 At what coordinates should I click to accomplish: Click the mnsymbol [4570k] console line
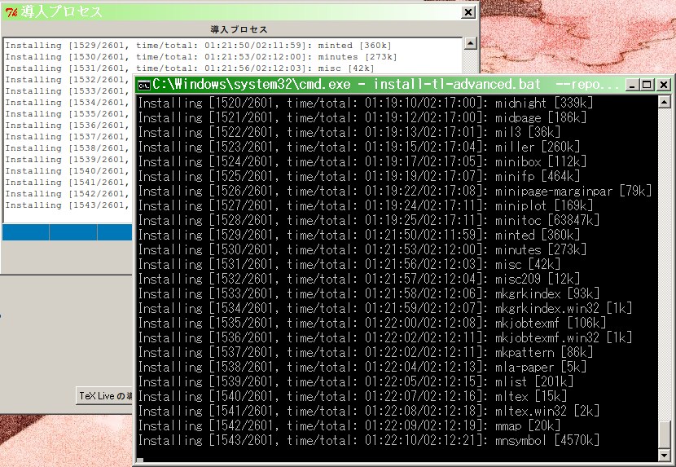point(368,440)
